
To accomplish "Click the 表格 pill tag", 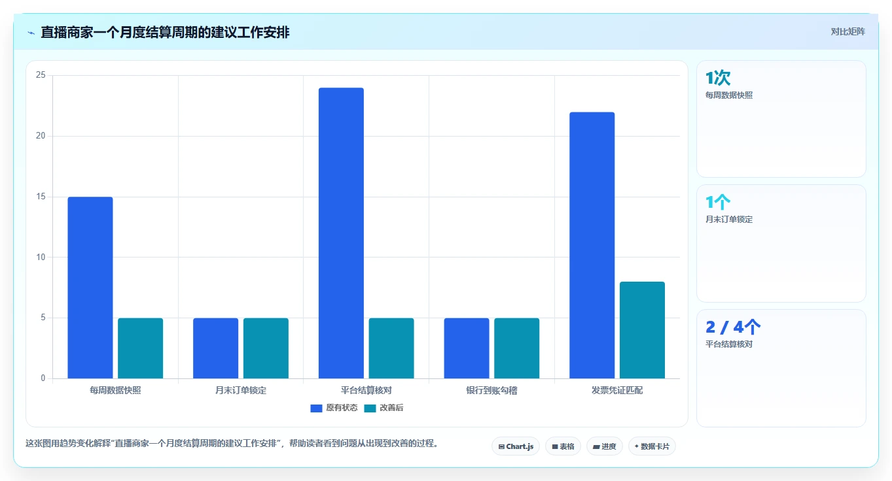I will pos(563,446).
